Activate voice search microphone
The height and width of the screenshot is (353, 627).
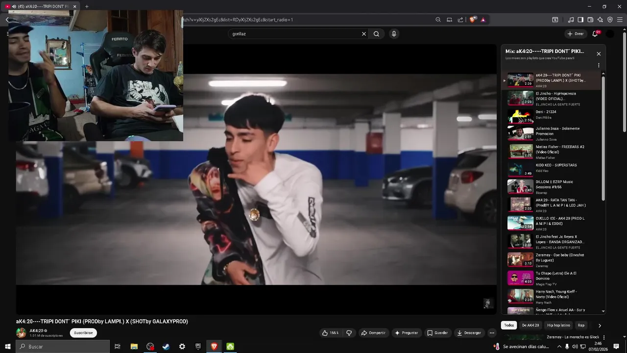click(394, 34)
